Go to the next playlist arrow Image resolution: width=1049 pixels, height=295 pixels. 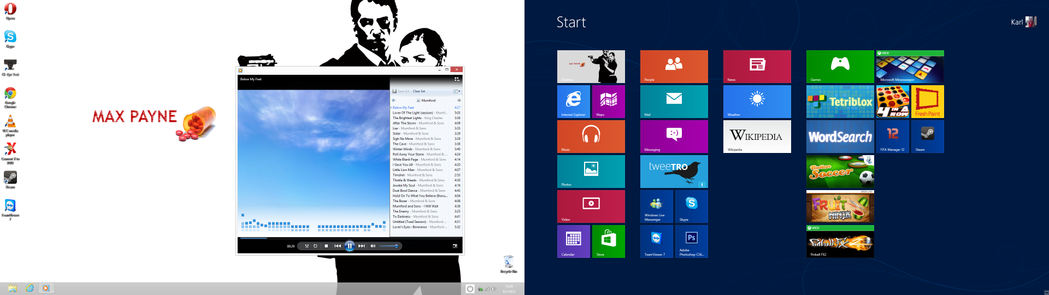(459, 101)
